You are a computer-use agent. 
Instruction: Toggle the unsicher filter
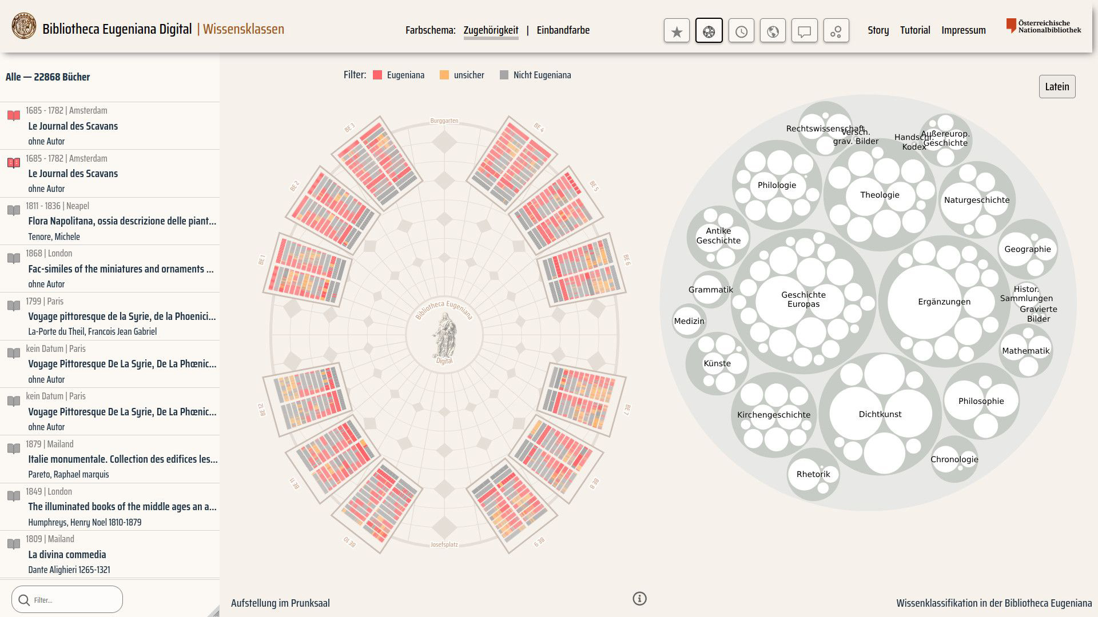pyautogui.click(x=462, y=75)
